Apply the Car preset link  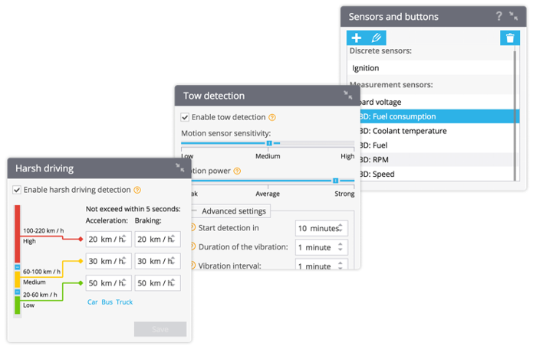[93, 302]
